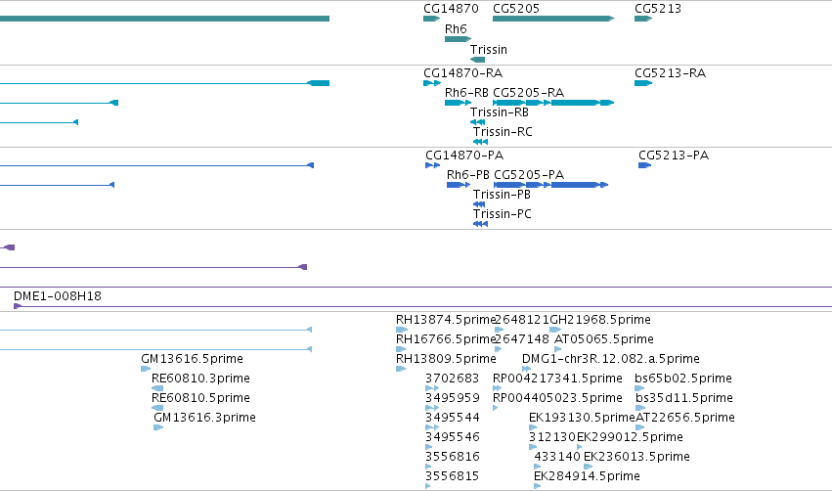Select the CG5213-PA protein label

point(674,156)
